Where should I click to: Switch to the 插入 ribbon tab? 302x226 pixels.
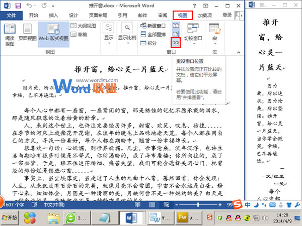tap(53, 16)
